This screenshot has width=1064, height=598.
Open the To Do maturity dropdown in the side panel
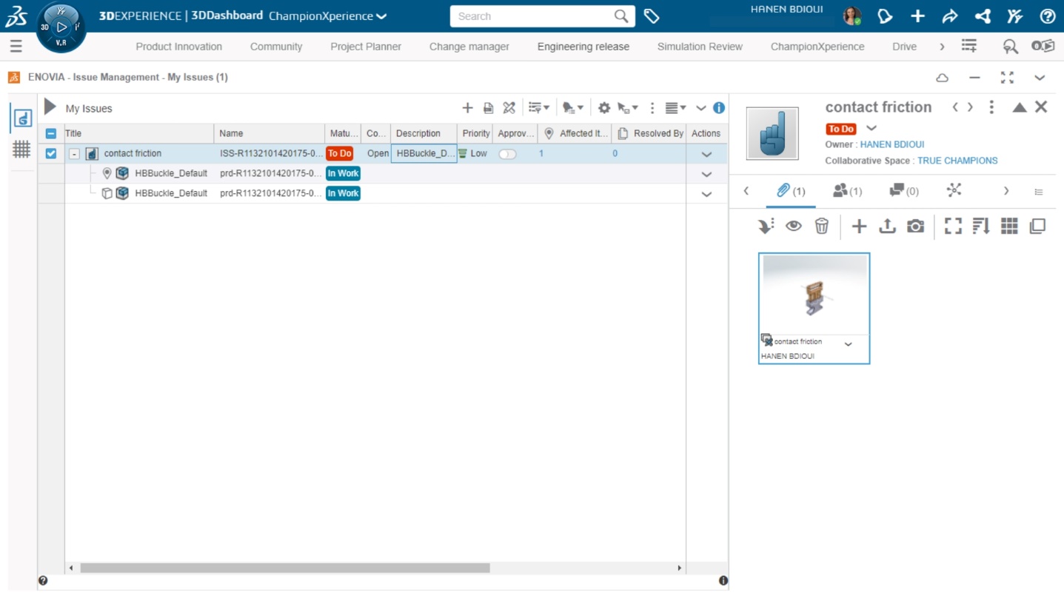(871, 128)
